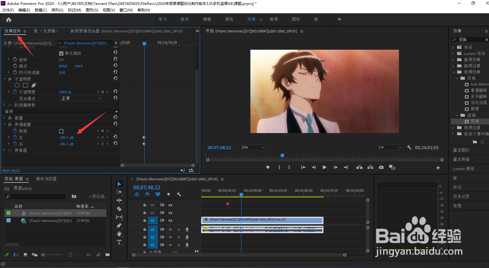Viewport: 489px width, 268px height.
Task: Open the Sequence menu
Action: click(57, 10)
